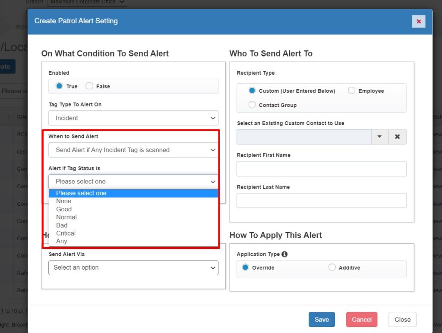Screen dimensions: 442x333
Task: Focus the Recipient Last Name field
Action: pos(321,201)
